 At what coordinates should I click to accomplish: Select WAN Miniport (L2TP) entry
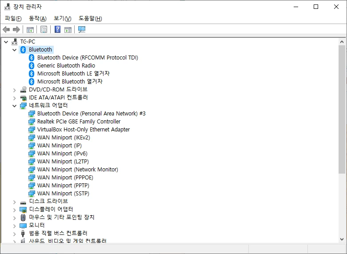click(63, 161)
